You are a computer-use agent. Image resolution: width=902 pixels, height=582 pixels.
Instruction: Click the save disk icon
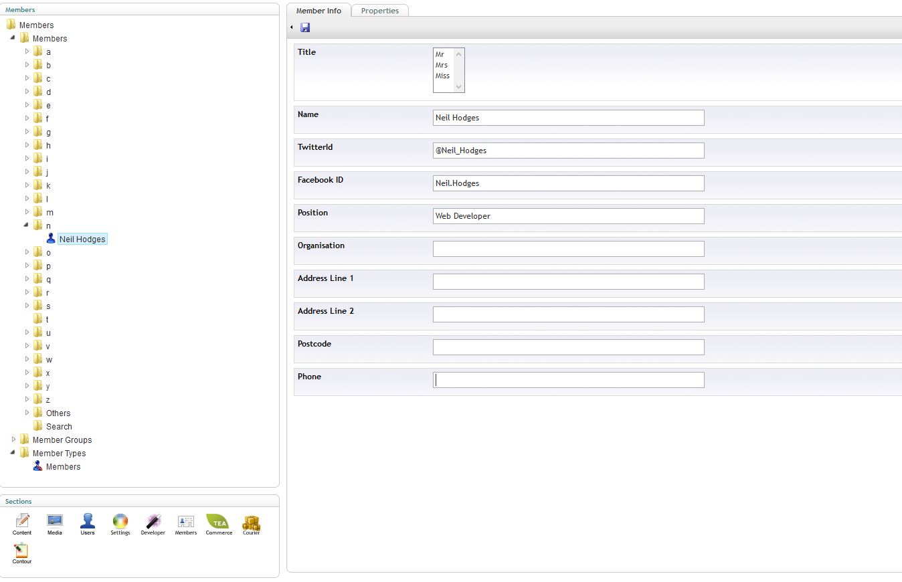pyautogui.click(x=305, y=27)
